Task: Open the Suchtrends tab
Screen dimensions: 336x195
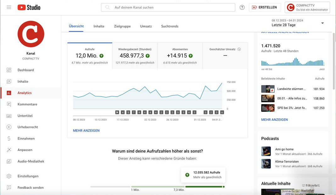Action: [170, 26]
